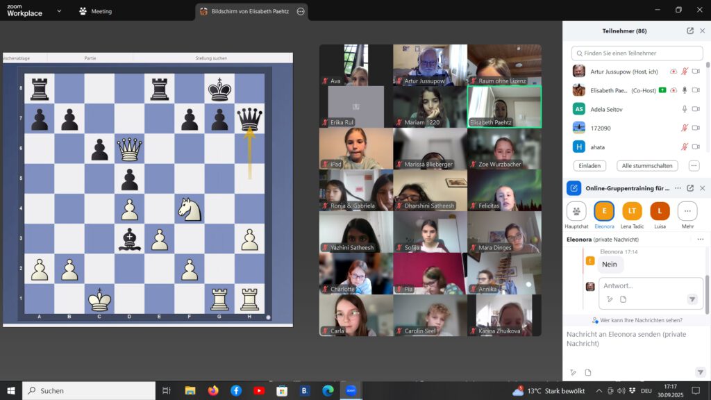Select Lena Tadic's chat avatar

click(x=632, y=211)
